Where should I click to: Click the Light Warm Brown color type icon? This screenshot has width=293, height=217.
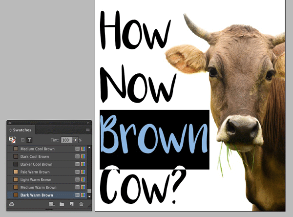pyautogui.click(x=77, y=180)
